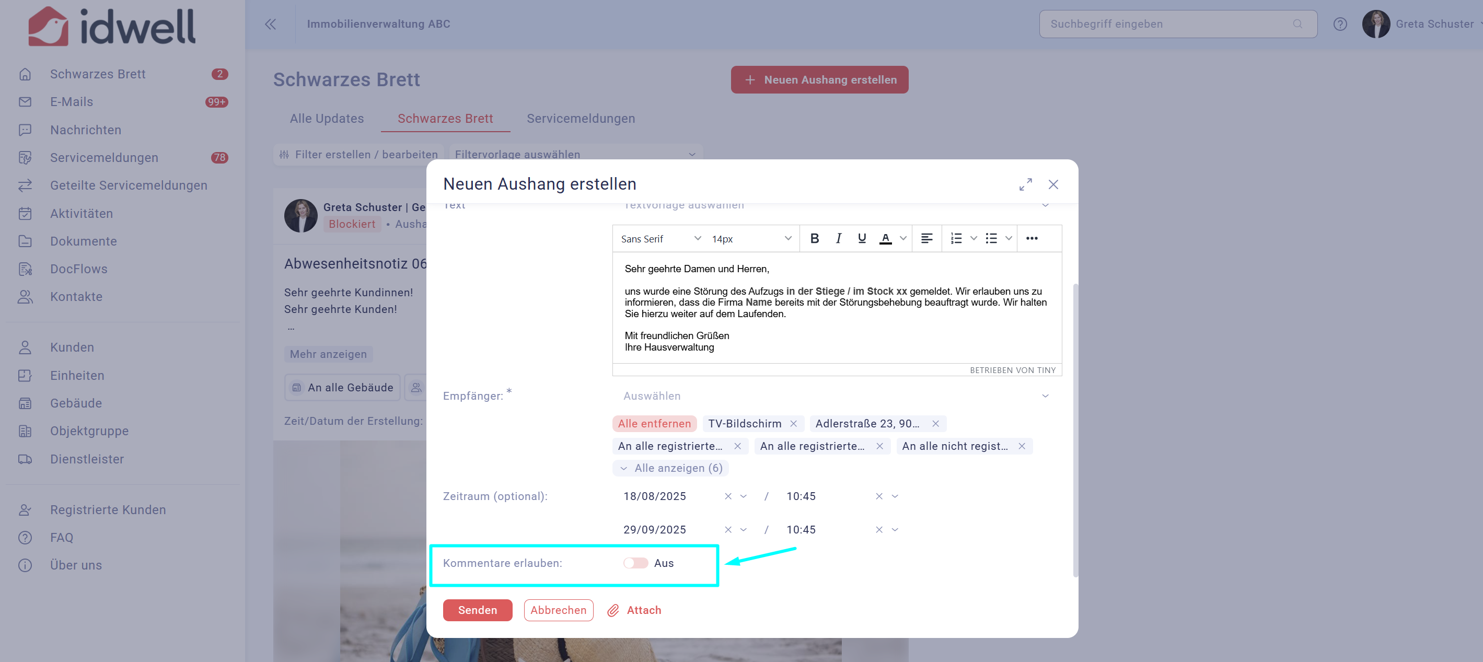The width and height of the screenshot is (1483, 662).
Task: Open FAQ in the sidebar
Action: (61, 537)
